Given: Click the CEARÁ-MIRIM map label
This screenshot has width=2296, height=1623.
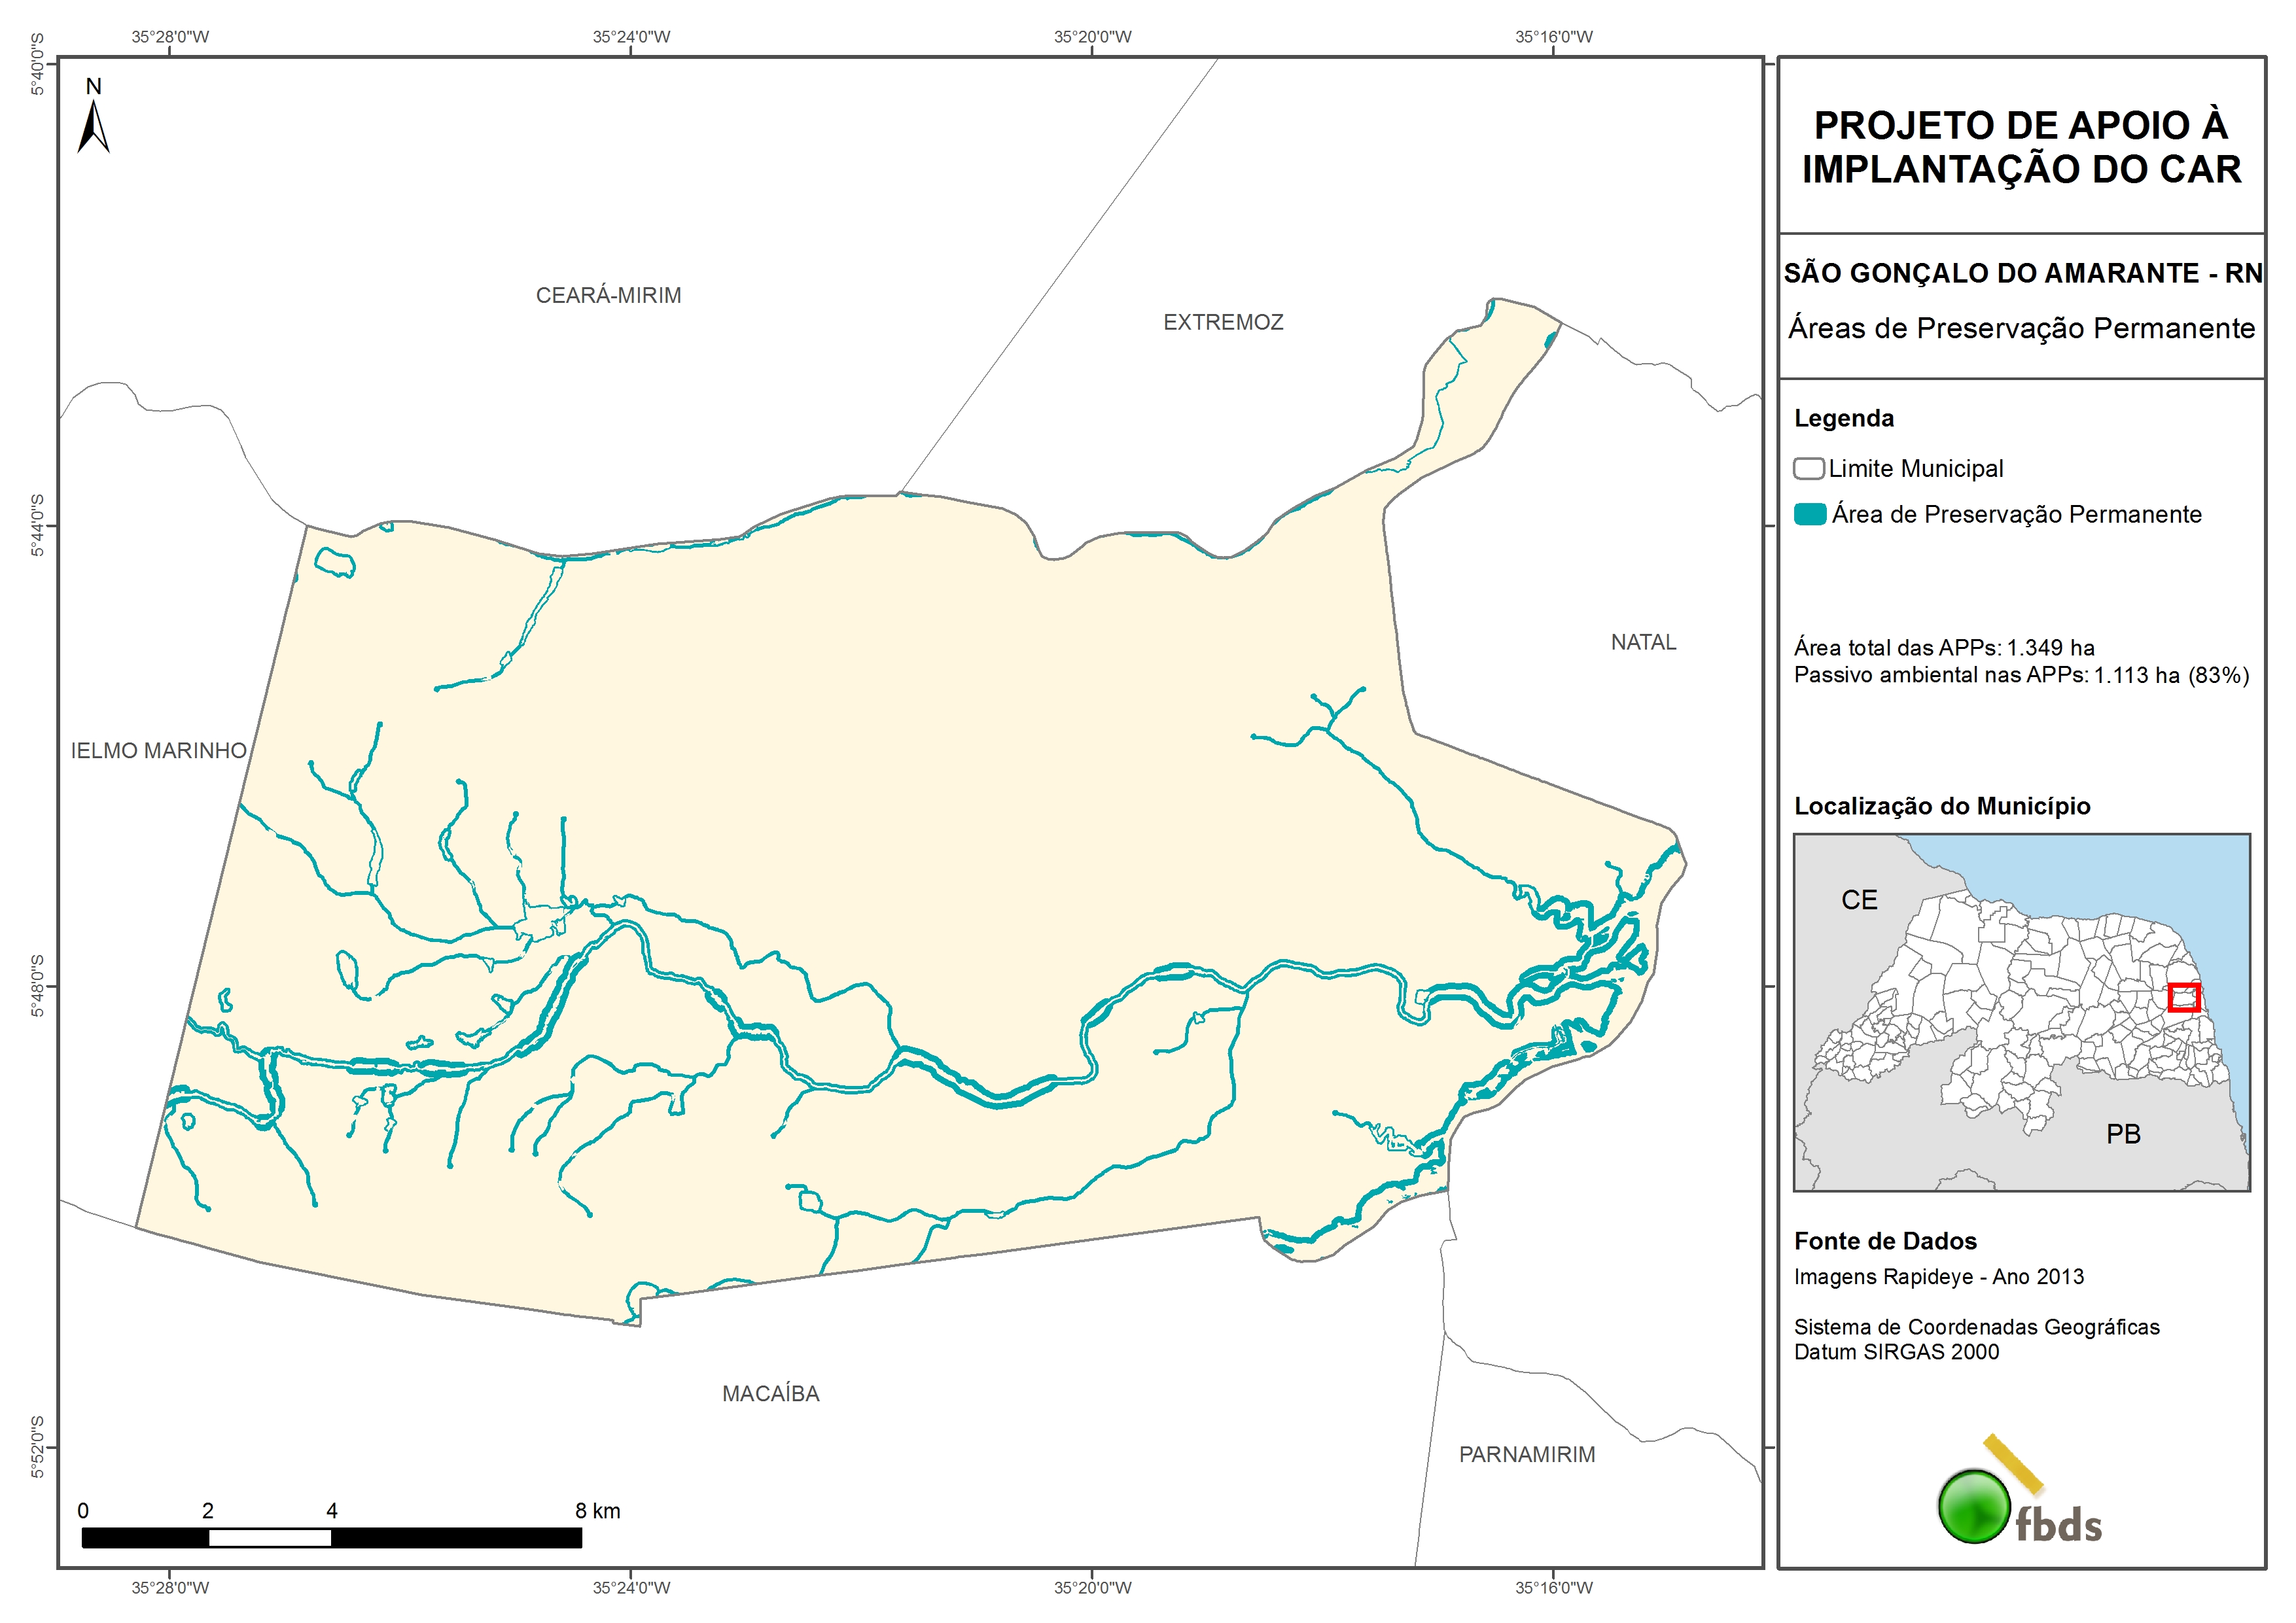Looking at the screenshot, I should (608, 296).
